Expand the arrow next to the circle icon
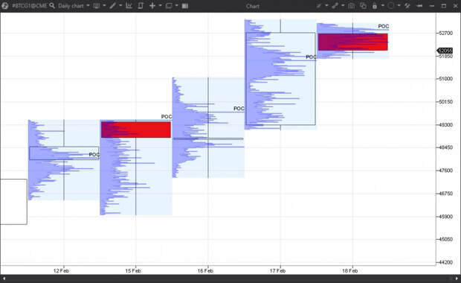The image size is (461, 283). [399, 6]
